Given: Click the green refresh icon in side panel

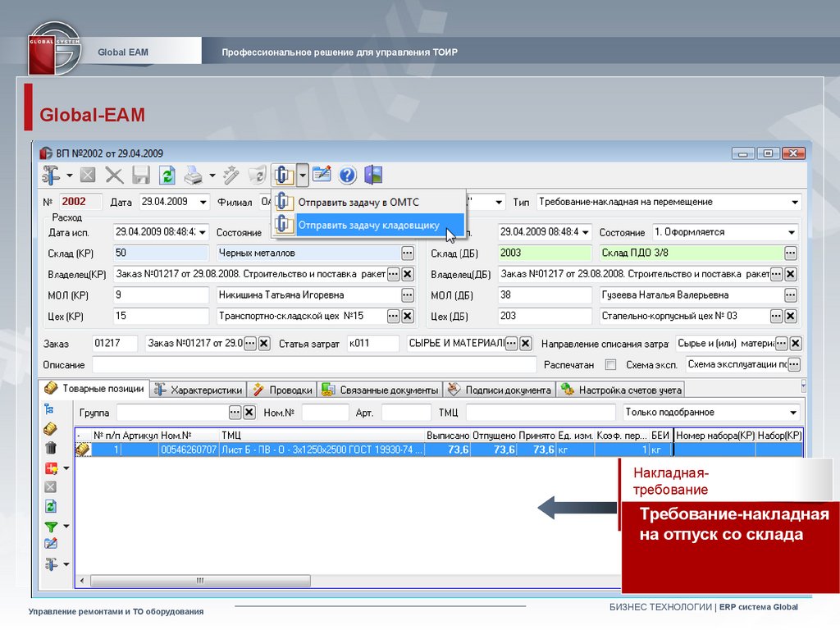Looking at the screenshot, I should [x=50, y=506].
